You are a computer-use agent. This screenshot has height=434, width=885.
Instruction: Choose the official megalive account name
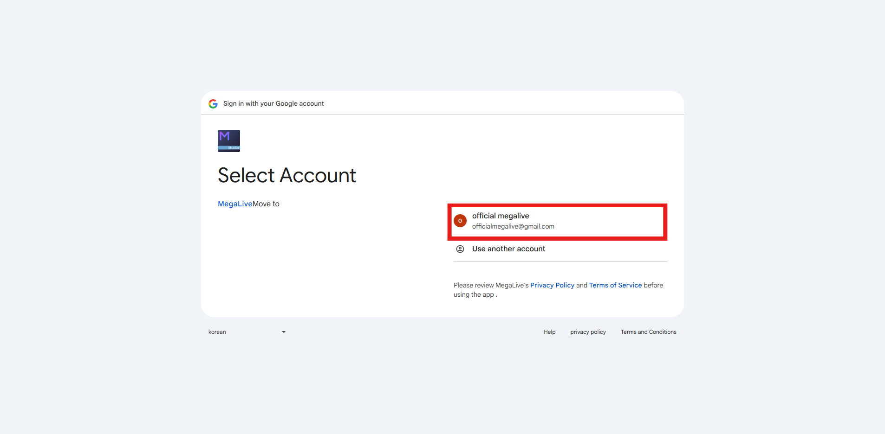pyautogui.click(x=501, y=216)
